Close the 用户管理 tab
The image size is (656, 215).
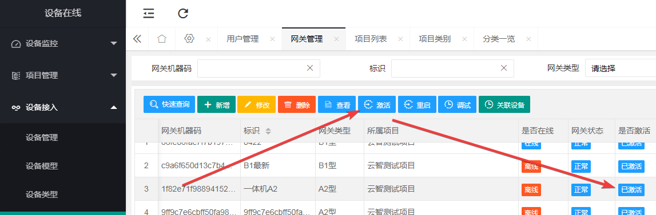tap(272, 39)
